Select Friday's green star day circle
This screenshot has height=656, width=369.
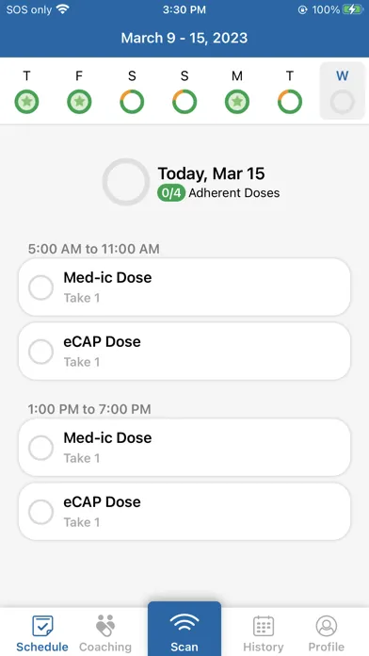pyautogui.click(x=79, y=102)
